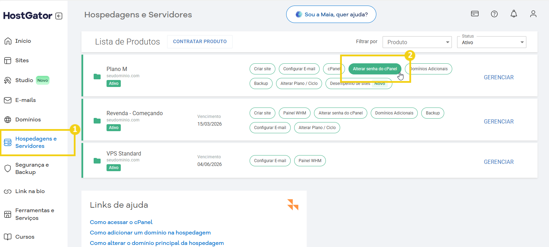Click Painel WHM for Revenda - Começando
549x247 pixels.
[x=295, y=113]
